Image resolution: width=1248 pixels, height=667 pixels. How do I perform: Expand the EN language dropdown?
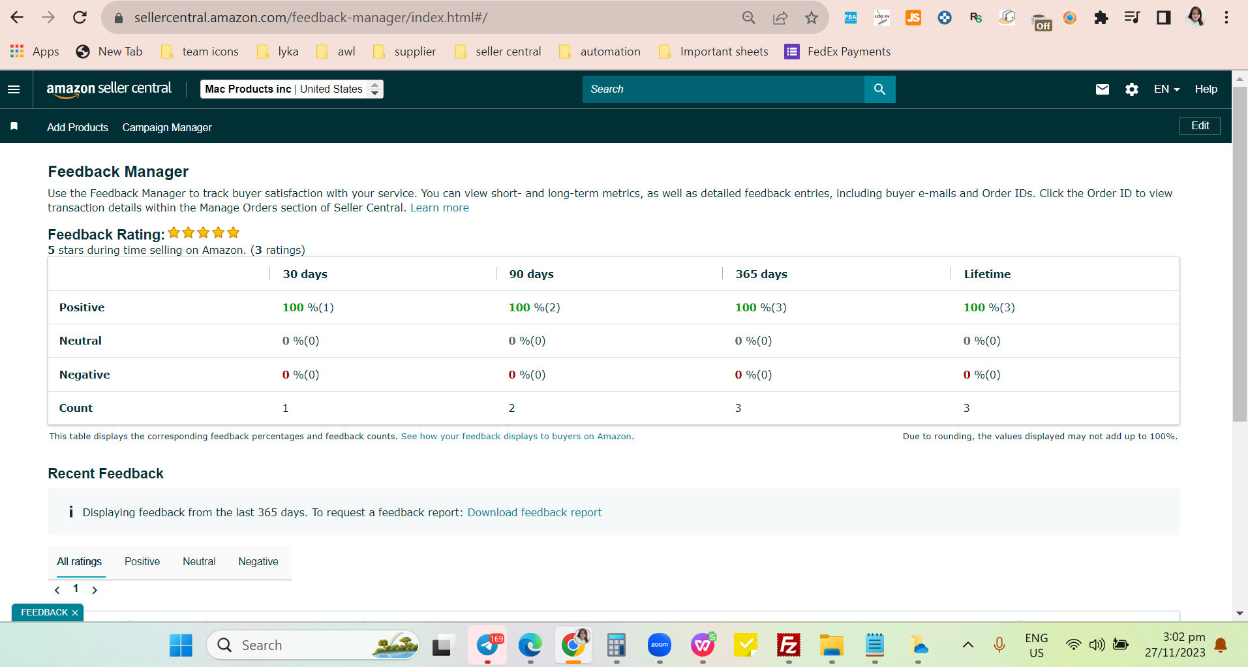[1166, 89]
